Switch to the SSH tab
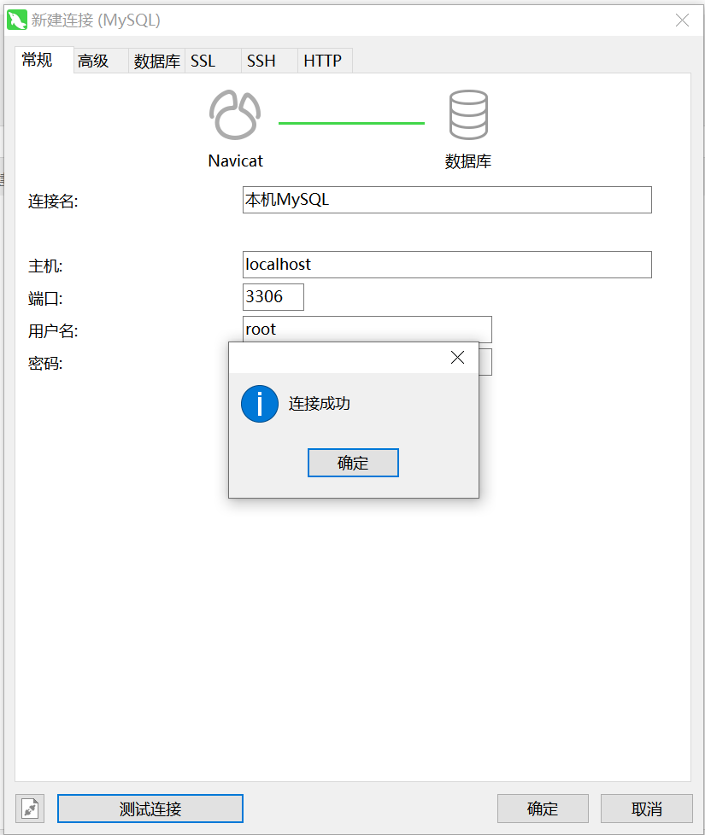Image resolution: width=705 pixels, height=835 pixels. coord(259,61)
